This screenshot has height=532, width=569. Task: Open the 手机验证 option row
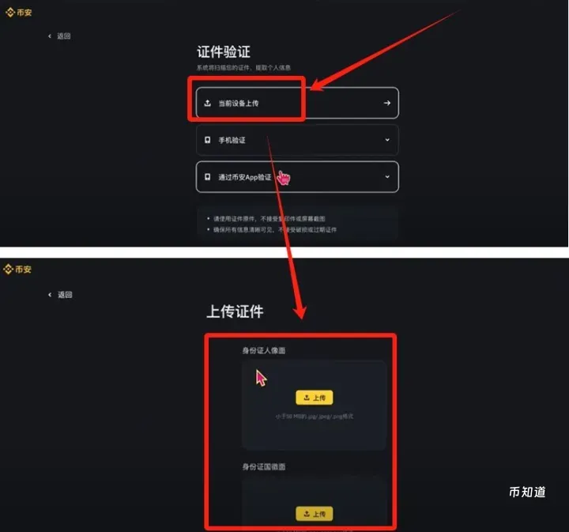[x=297, y=140]
